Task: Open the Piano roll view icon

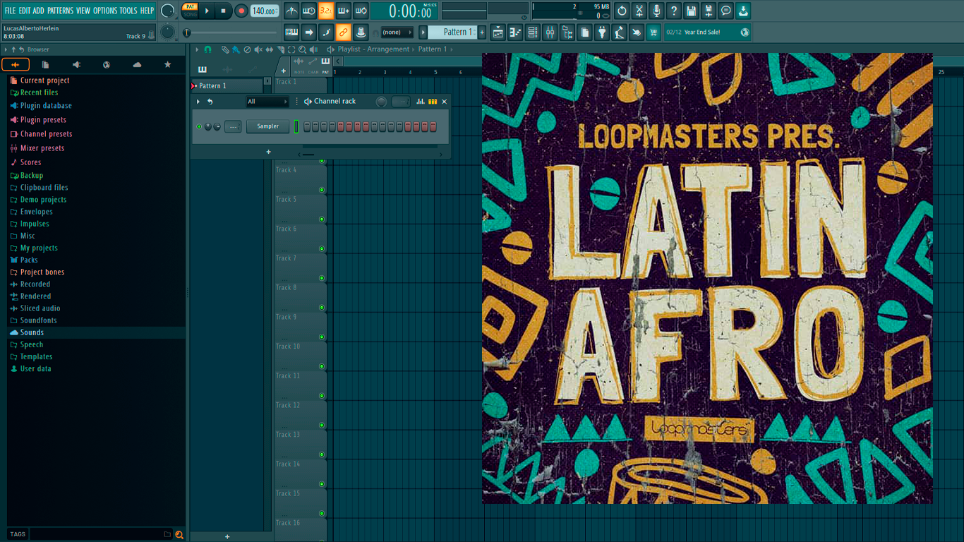Action: coord(515,32)
